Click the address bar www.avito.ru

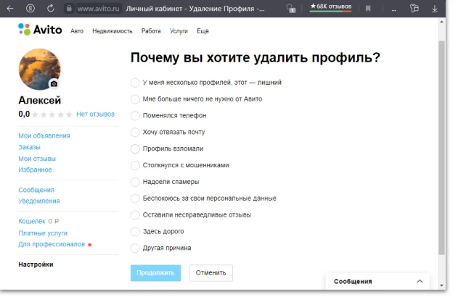(x=98, y=9)
